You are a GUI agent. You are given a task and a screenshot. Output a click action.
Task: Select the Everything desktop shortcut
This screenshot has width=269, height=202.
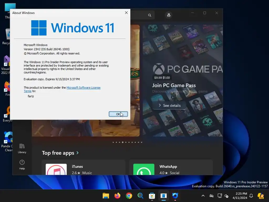click(x=8, y=114)
